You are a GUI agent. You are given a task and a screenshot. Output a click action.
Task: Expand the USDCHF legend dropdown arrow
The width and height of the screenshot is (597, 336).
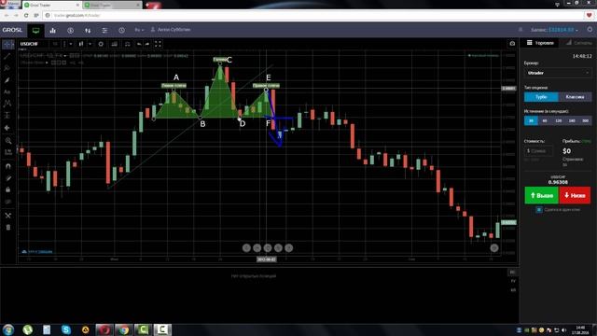pyautogui.click(x=65, y=56)
